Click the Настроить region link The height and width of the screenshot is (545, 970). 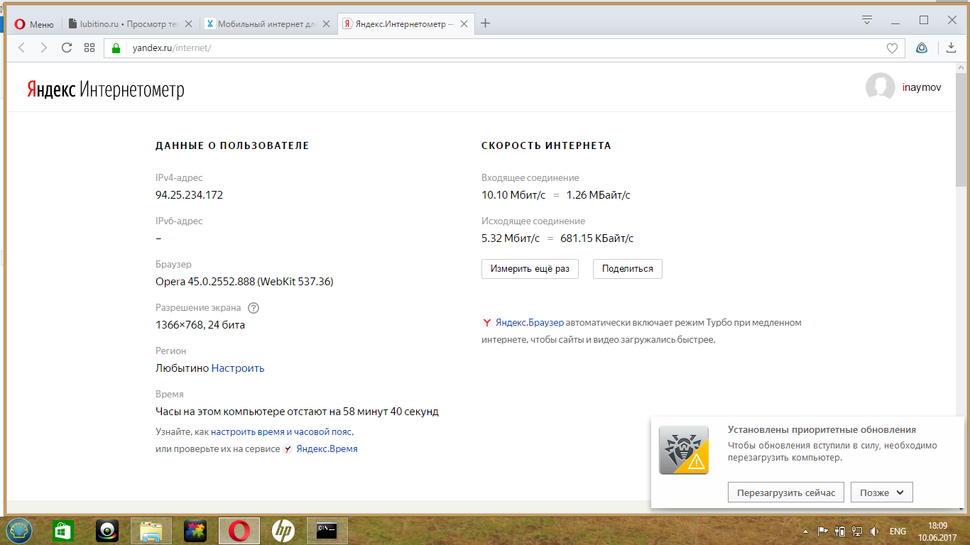coord(238,368)
